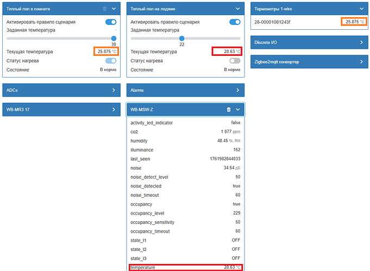Viewport: 370px width, 271px height.
Task: Expand the WB-MR3 17 panel
Action: [x=114, y=109]
